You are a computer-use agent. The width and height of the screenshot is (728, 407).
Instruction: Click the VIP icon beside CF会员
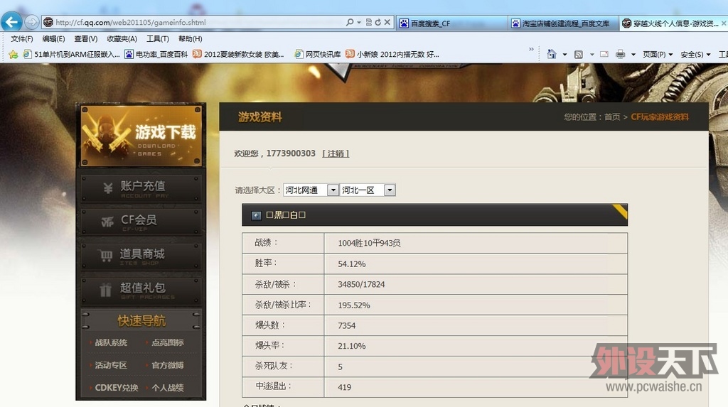click(107, 222)
